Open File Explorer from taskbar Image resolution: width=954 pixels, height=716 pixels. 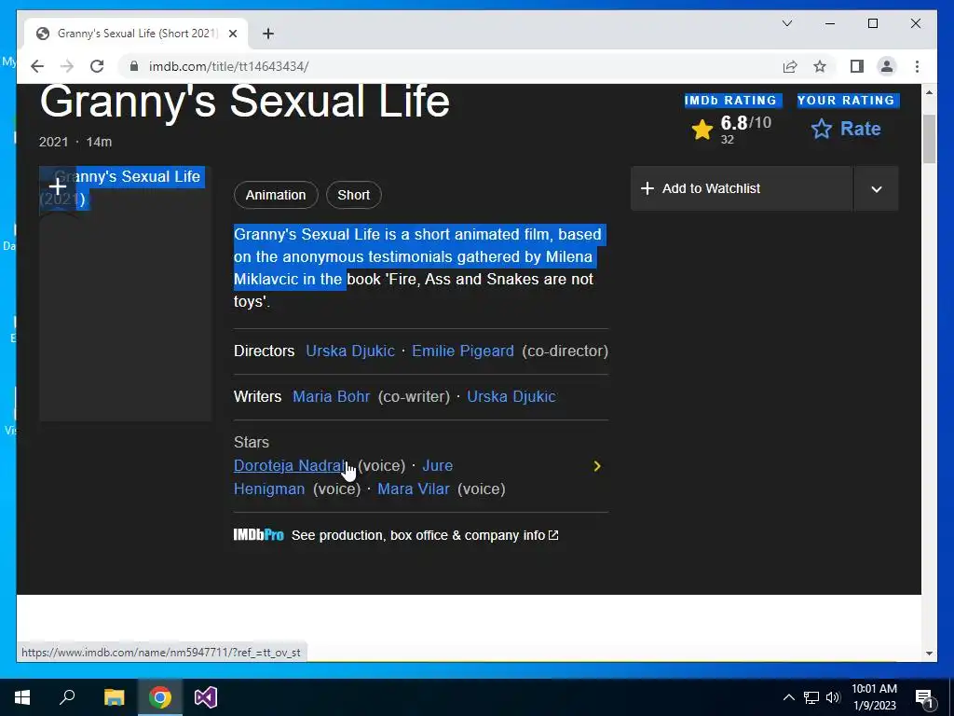click(114, 697)
